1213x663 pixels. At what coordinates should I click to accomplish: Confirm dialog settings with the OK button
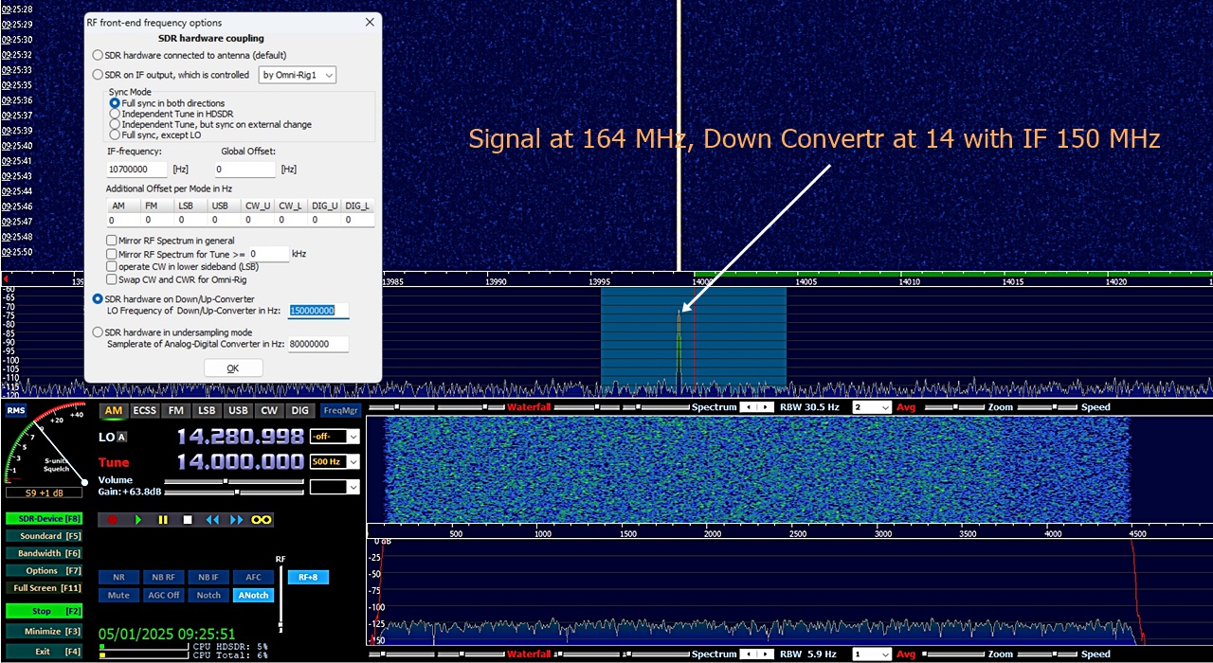pyautogui.click(x=232, y=367)
